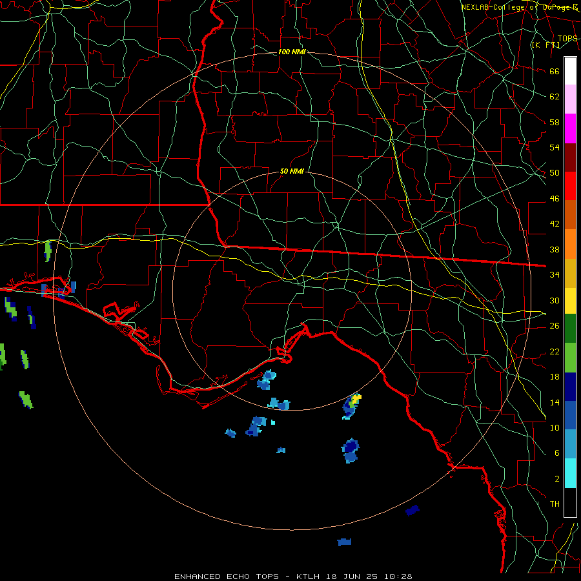Click the medium blue 18 kft swatch

(570, 415)
